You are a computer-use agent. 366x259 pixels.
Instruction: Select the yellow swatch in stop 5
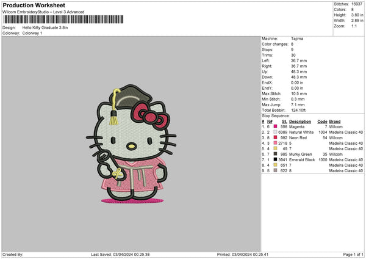click(x=276, y=148)
